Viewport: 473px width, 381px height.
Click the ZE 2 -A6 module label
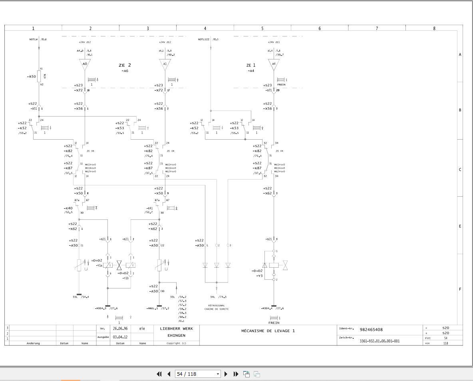click(125, 67)
